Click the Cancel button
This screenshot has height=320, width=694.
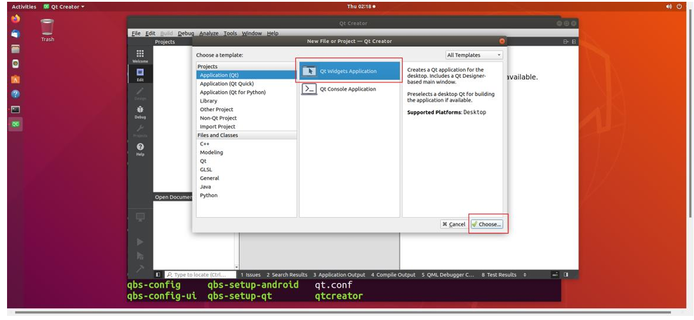pos(454,224)
